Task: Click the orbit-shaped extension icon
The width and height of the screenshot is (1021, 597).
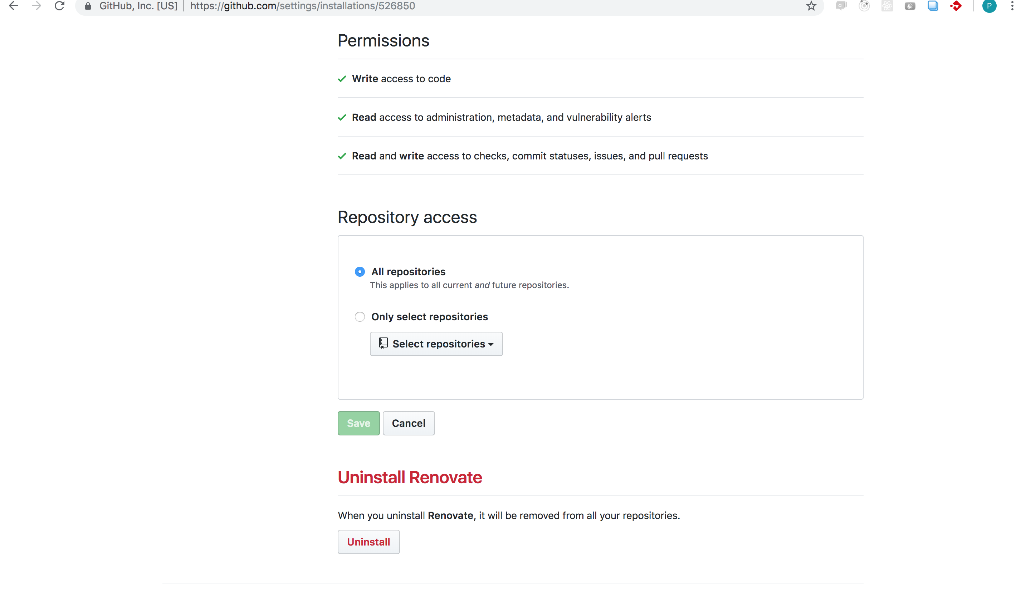Action: point(864,6)
